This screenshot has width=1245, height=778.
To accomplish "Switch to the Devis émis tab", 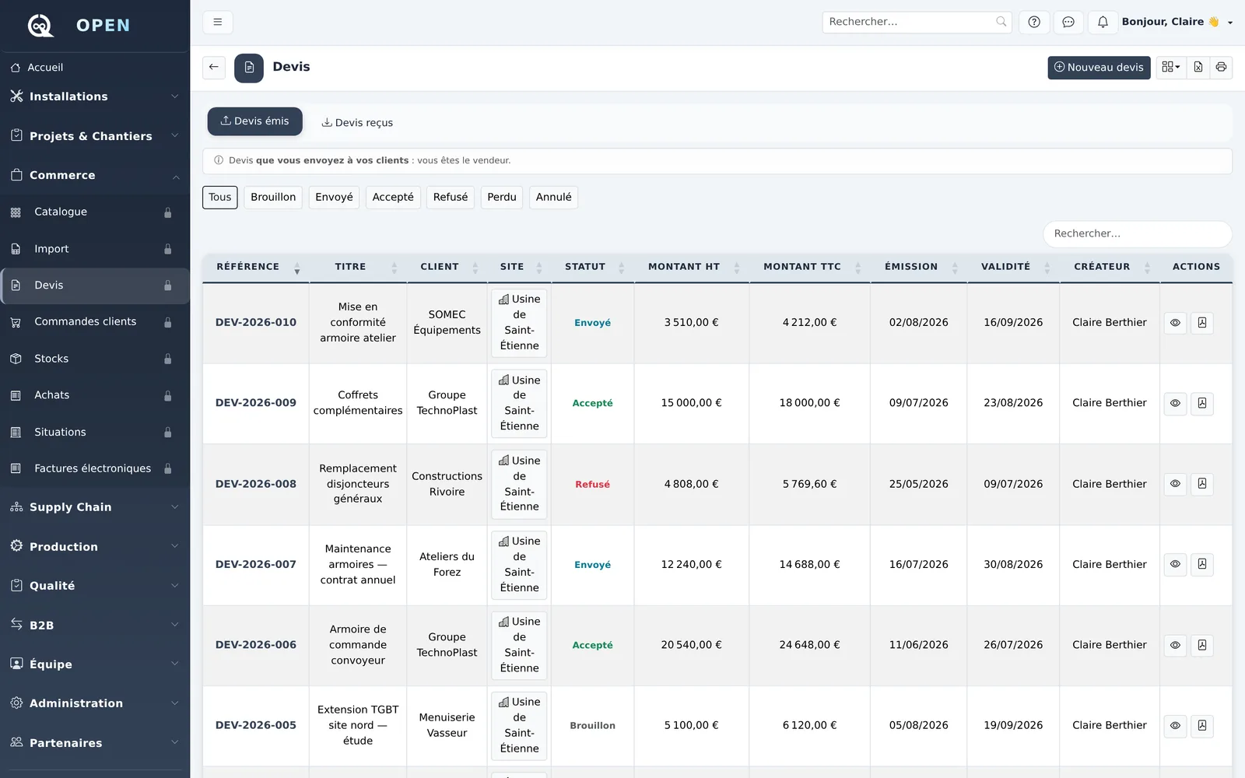I will click(254, 121).
